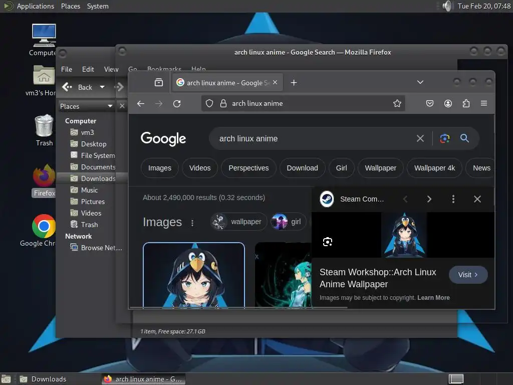Open the Firefox account icon
Image resolution: width=513 pixels, height=385 pixels.
(448, 103)
